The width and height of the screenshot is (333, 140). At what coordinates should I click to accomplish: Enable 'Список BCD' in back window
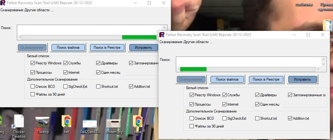click(x=32, y=87)
